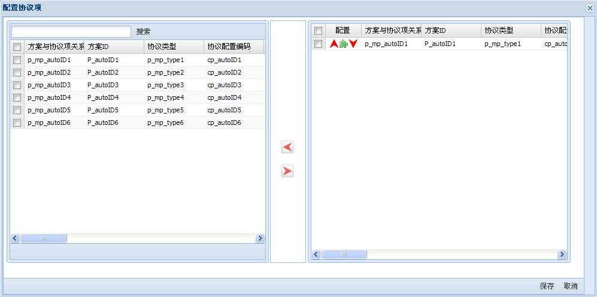
Task: Click the green puzzle configure icon
Action: 343,44
